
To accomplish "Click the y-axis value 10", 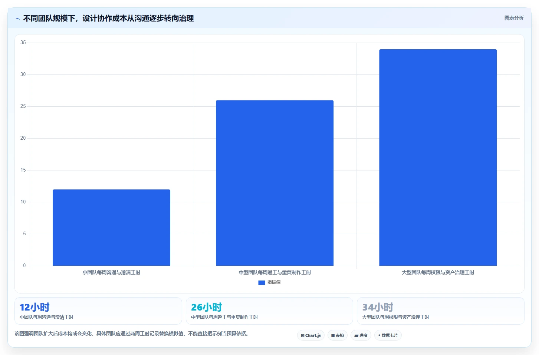I will click(23, 202).
